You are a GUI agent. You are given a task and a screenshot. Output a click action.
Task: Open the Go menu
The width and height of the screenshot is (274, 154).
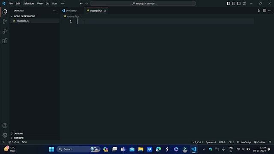(48, 3)
